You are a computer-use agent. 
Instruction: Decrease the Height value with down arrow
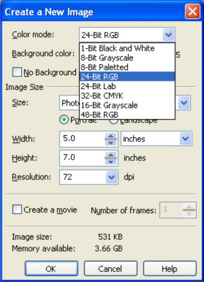coord(110,162)
